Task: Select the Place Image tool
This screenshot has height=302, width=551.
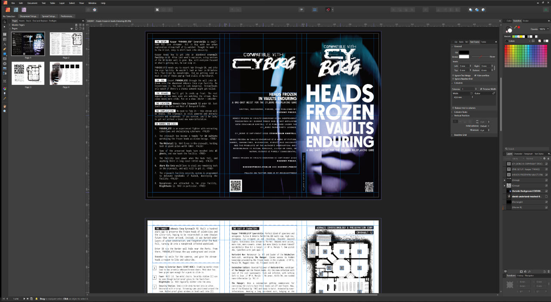Action: pyautogui.click(x=5, y=68)
